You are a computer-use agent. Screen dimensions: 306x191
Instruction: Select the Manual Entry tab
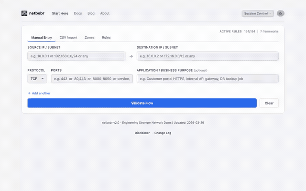42,37
